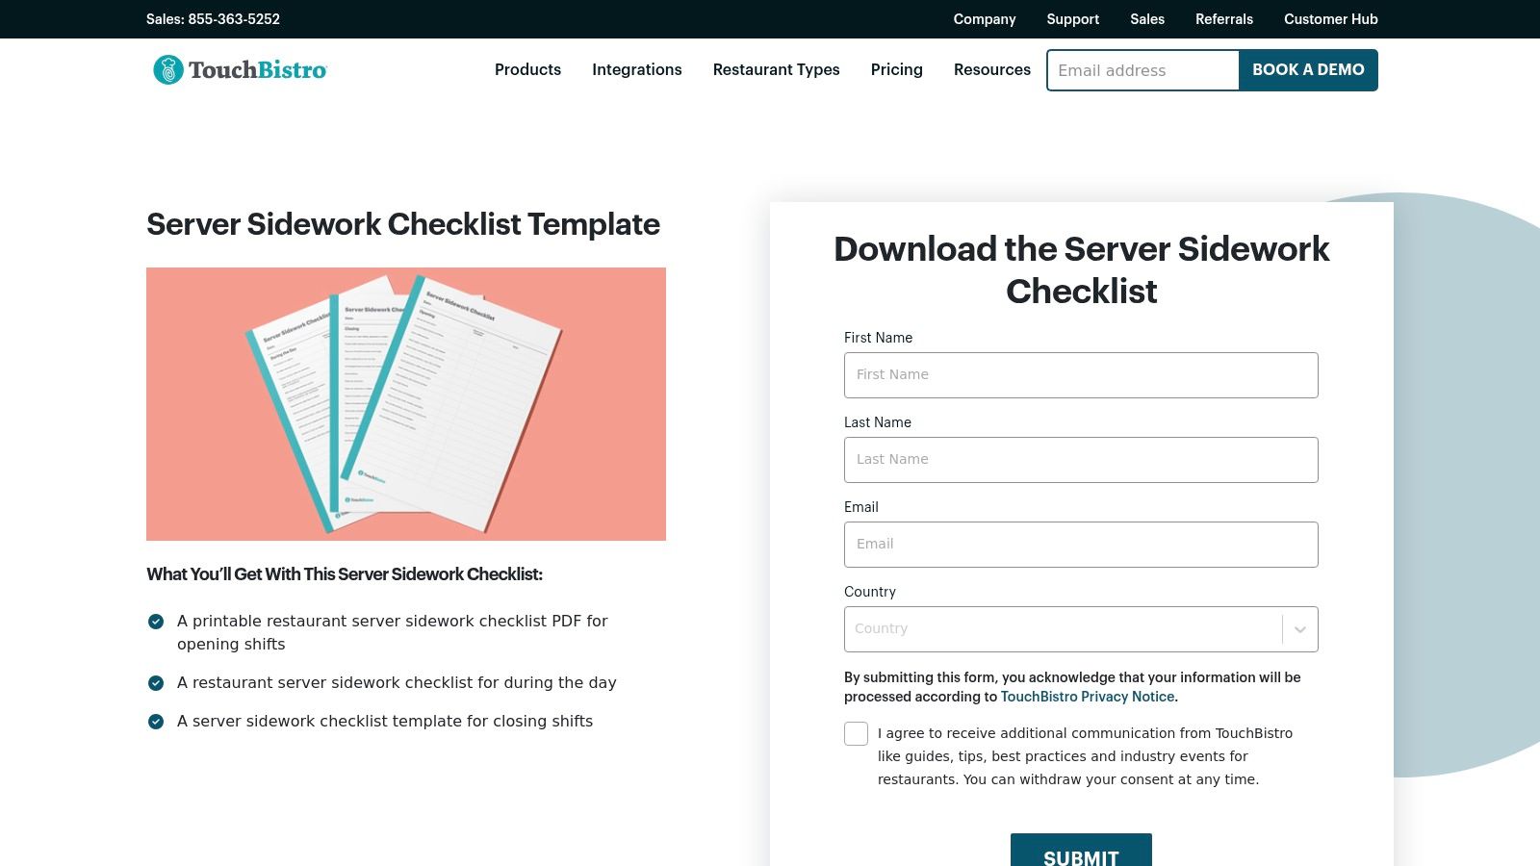Open the Customer Hub page
1540x866 pixels.
pos(1330,19)
